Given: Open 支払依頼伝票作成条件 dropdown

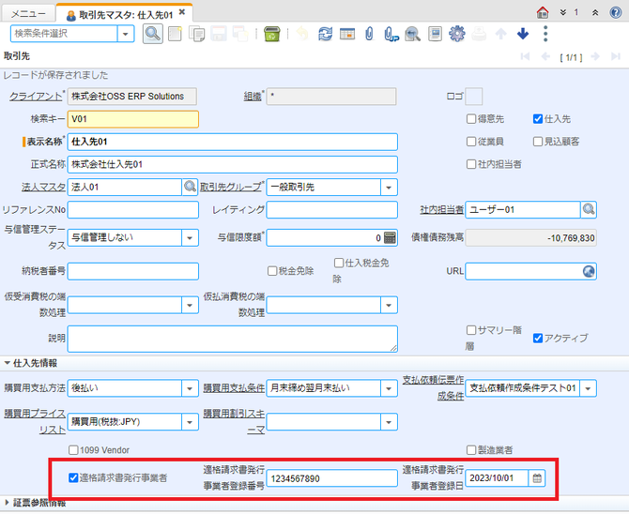Looking at the screenshot, I should (x=588, y=388).
